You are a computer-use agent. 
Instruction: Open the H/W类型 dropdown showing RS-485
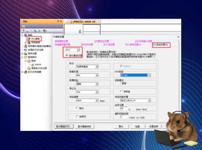(149, 75)
